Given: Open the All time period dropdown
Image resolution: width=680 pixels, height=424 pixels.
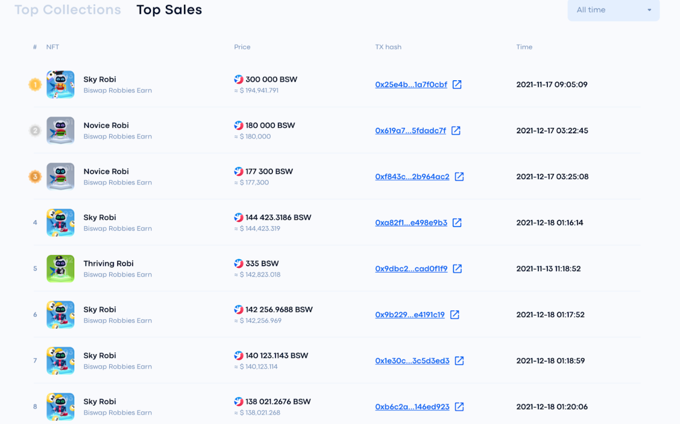Looking at the screenshot, I should point(614,10).
